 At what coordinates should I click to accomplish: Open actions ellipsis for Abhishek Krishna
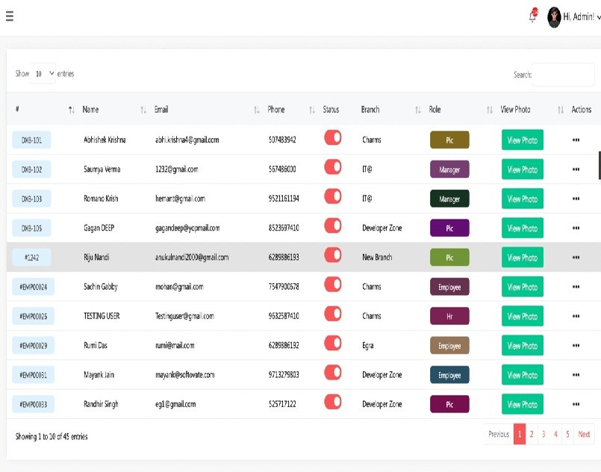tap(576, 140)
